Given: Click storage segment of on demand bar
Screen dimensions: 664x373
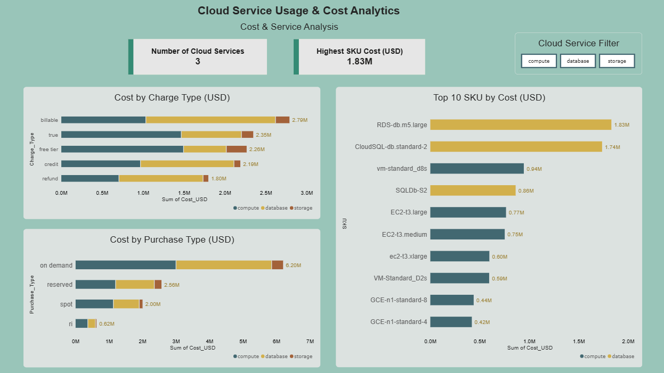Looking at the screenshot, I should coord(278,265).
